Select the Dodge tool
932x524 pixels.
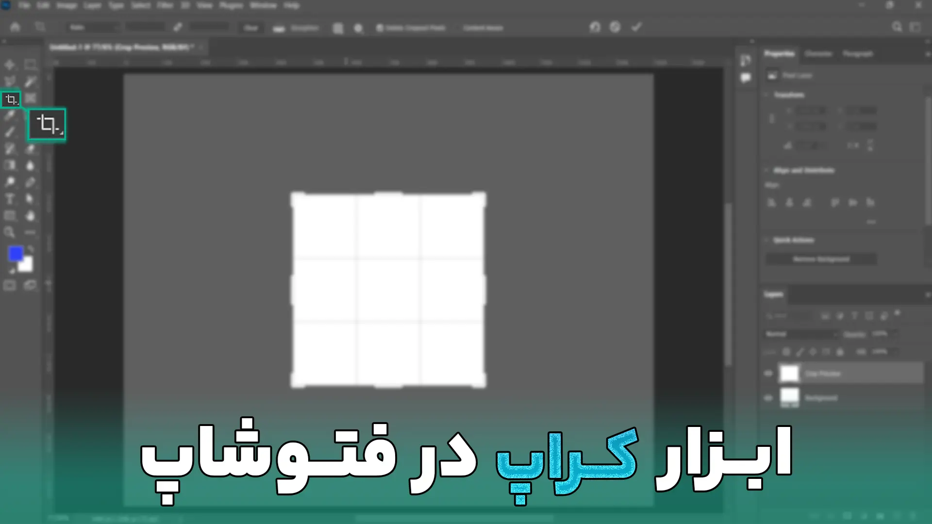click(10, 182)
